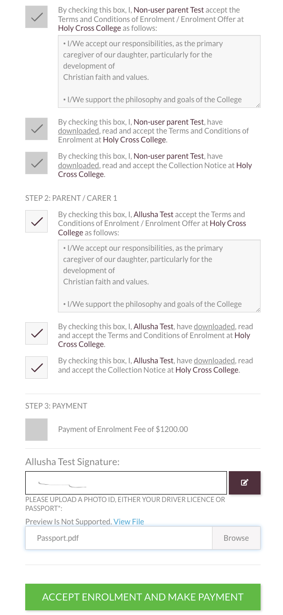283x615 pixels.
Task: Click the Non-user parent terms text area
Action: click(x=159, y=71)
